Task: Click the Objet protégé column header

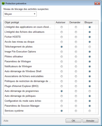Action: point(29,22)
